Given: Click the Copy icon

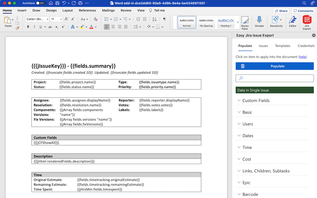Looking at the screenshot, I should tap(18, 23).
